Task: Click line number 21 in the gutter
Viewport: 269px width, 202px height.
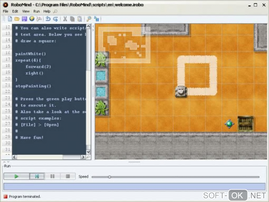Action: (8, 85)
